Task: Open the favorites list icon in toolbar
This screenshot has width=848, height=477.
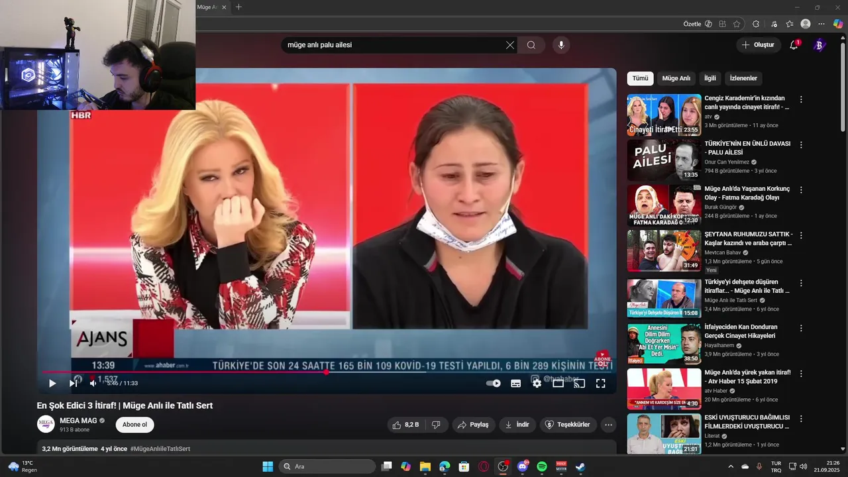Action: 790,24
